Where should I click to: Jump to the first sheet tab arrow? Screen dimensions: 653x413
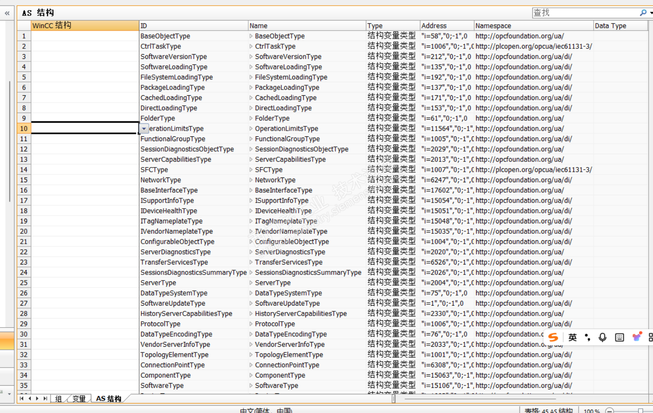pos(22,399)
